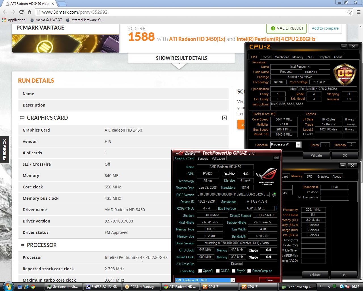Open SPD tab in top CPU-Z window
This screenshot has width=363, height=291.
click(311, 57)
